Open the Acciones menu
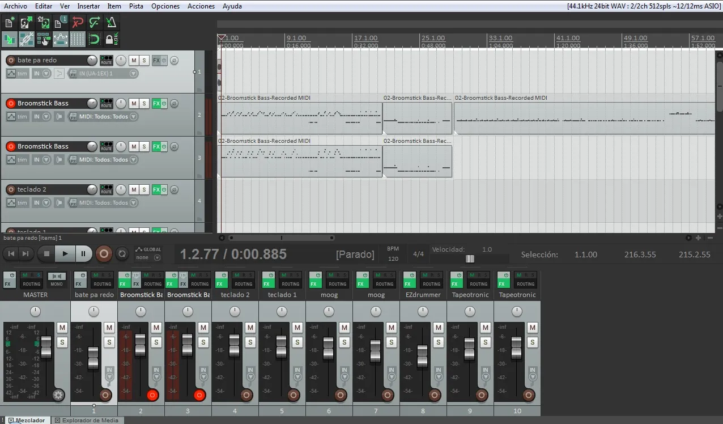 (x=201, y=6)
